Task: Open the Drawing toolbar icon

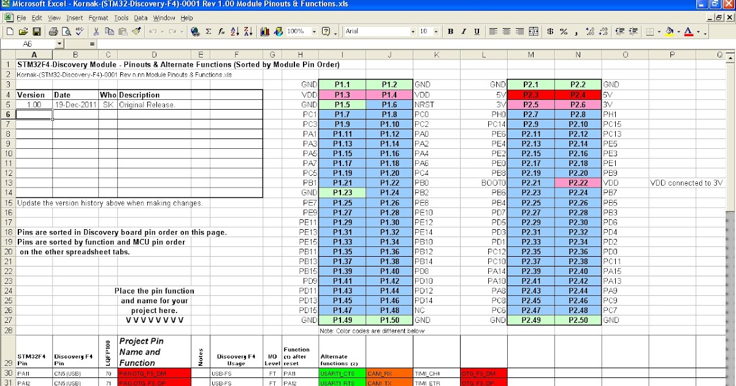Action: pos(278,31)
